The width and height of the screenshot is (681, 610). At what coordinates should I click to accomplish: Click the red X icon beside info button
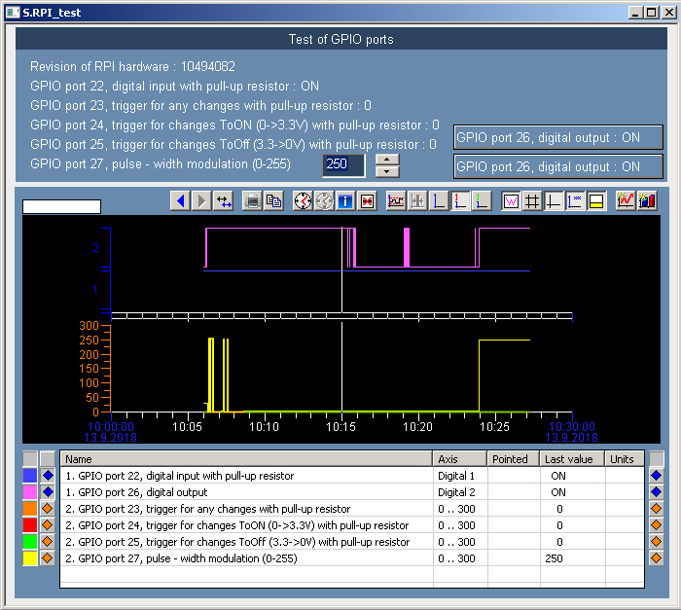(x=367, y=200)
